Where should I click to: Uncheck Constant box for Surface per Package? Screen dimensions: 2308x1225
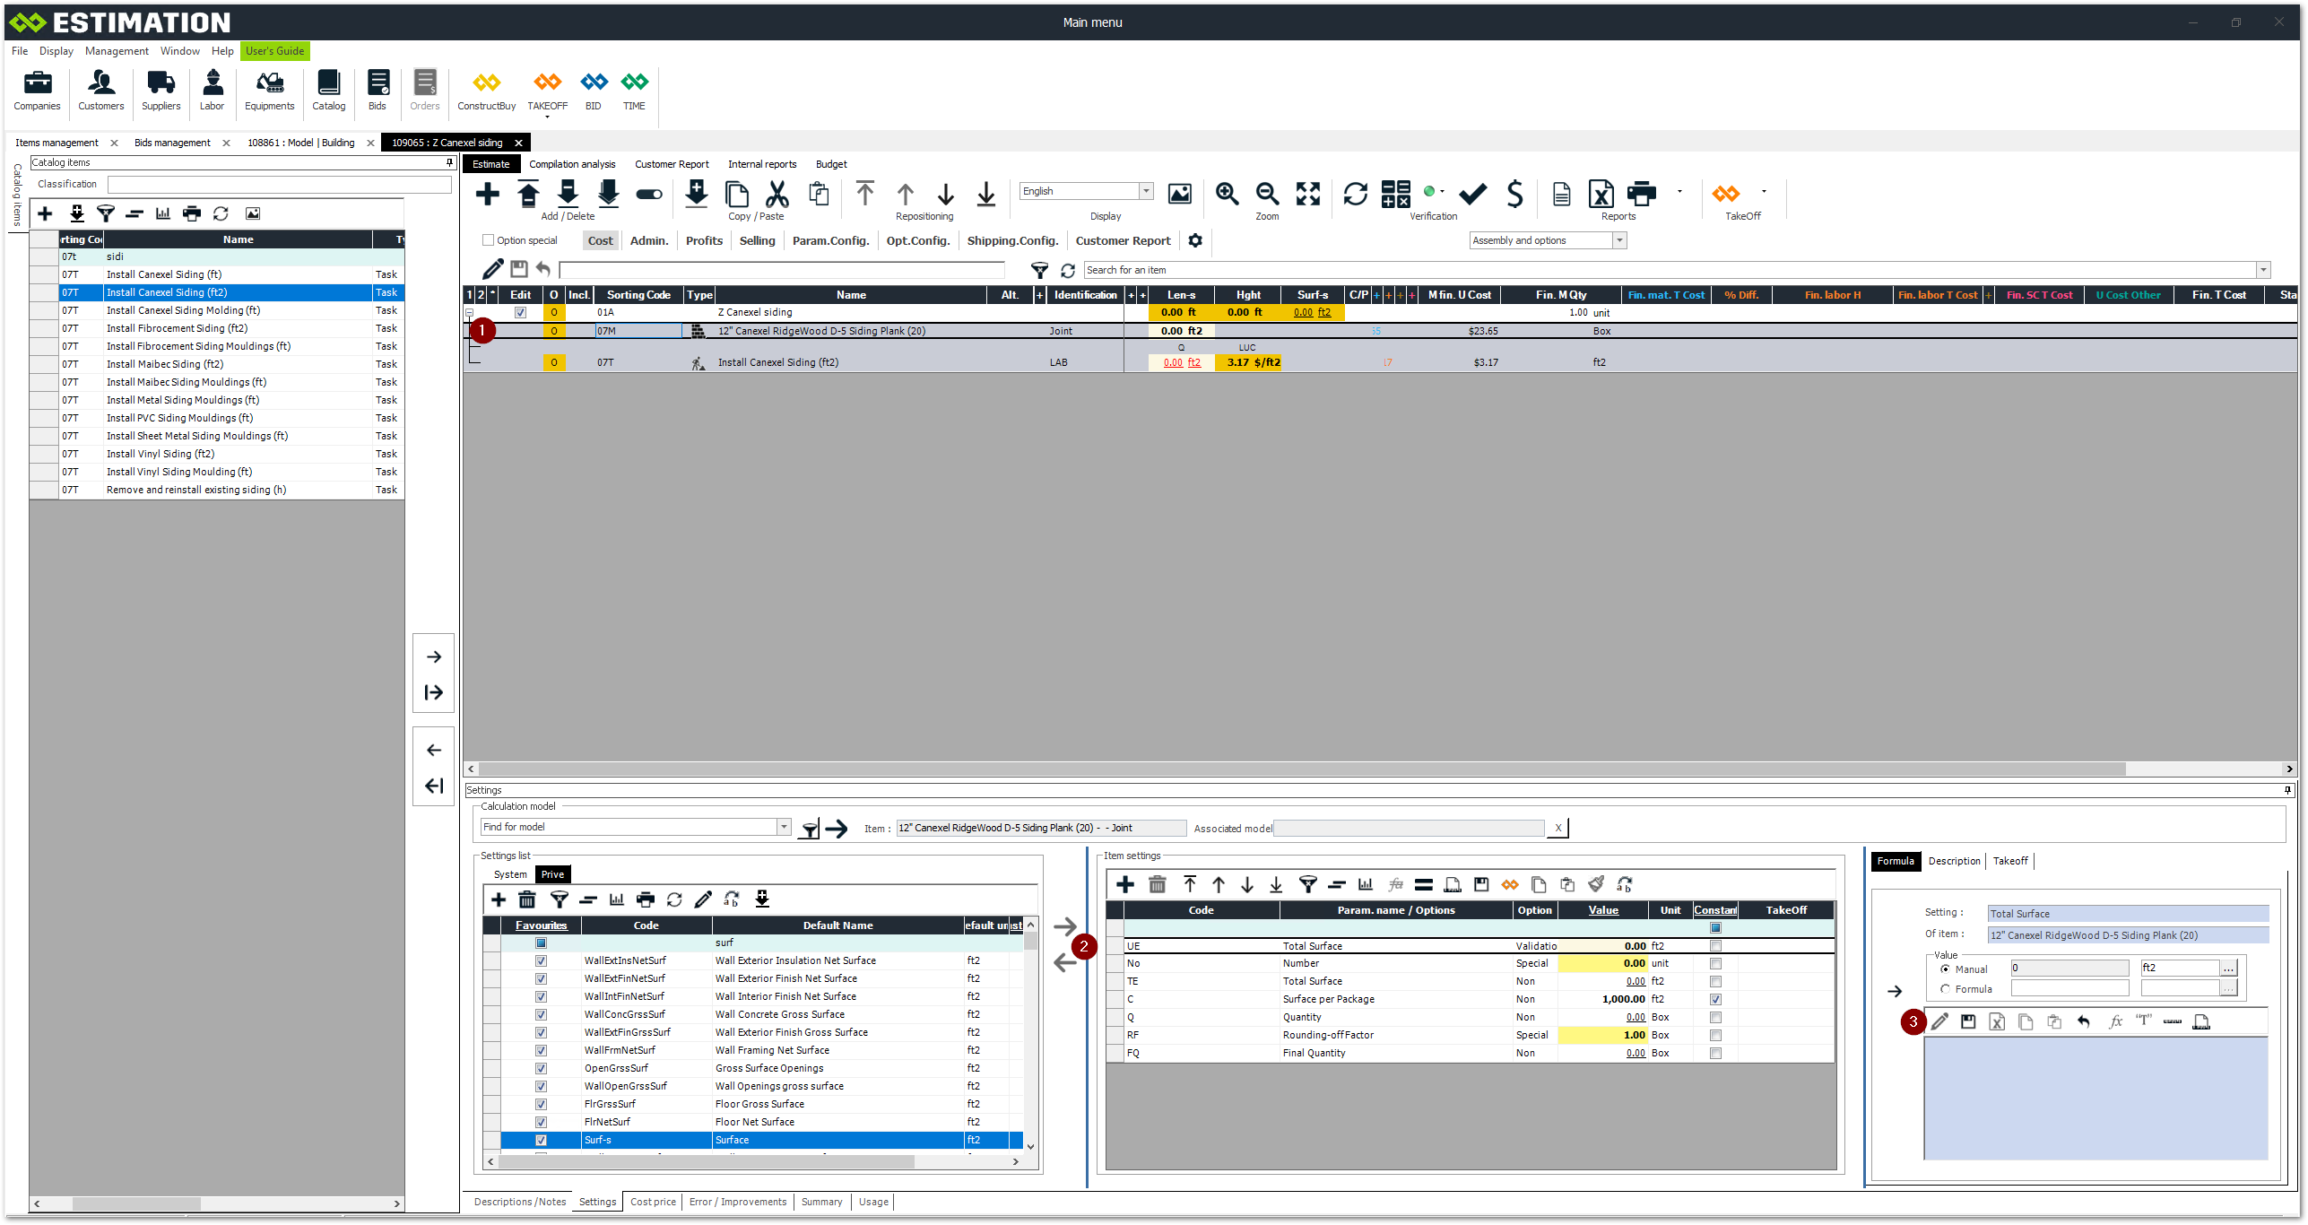(1715, 999)
